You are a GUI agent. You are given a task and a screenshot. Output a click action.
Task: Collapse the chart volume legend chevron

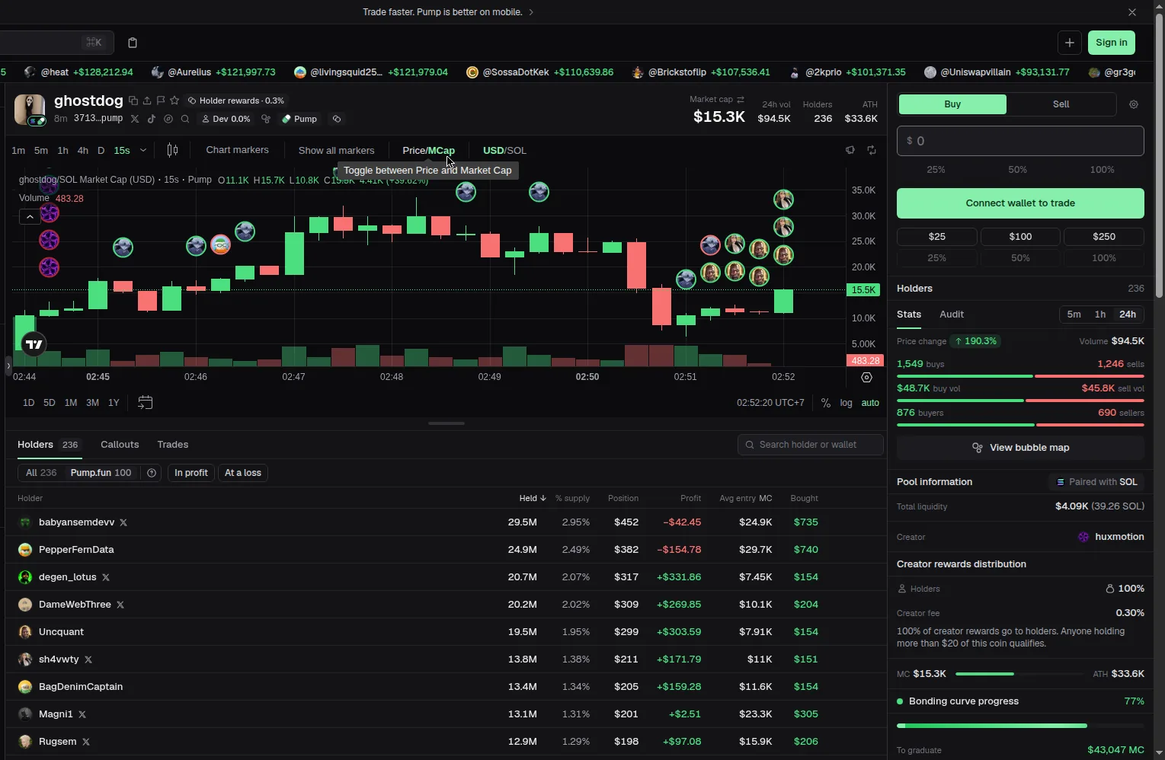[x=30, y=217]
